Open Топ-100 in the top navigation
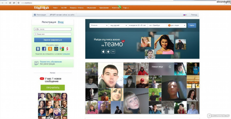Image resolution: width=231 pixels, height=119 pixels. (64, 8)
